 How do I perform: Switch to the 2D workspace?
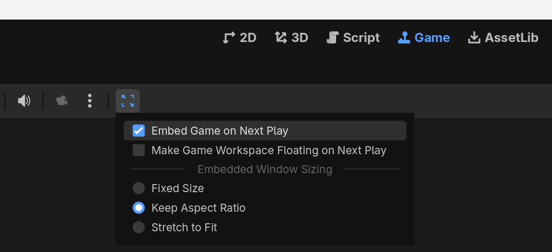[x=248, y=38]
